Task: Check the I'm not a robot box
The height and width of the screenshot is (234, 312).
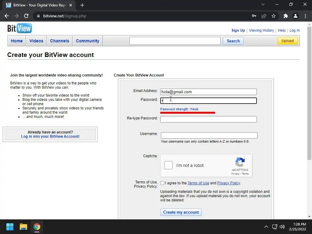Action: click(168, 165)
